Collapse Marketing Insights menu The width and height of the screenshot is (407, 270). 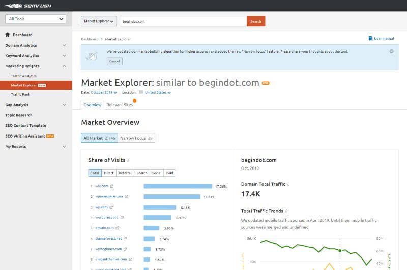coord(64,66)
